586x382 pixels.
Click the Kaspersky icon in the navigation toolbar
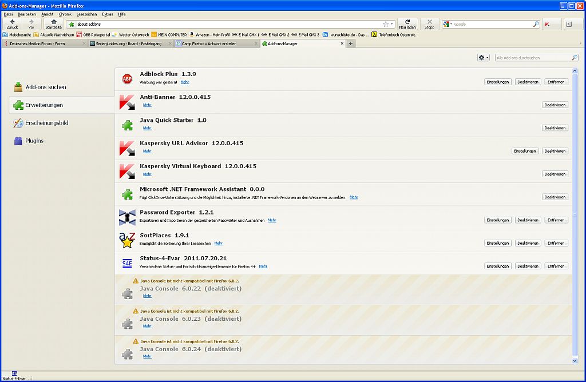(x=548, y=25)
